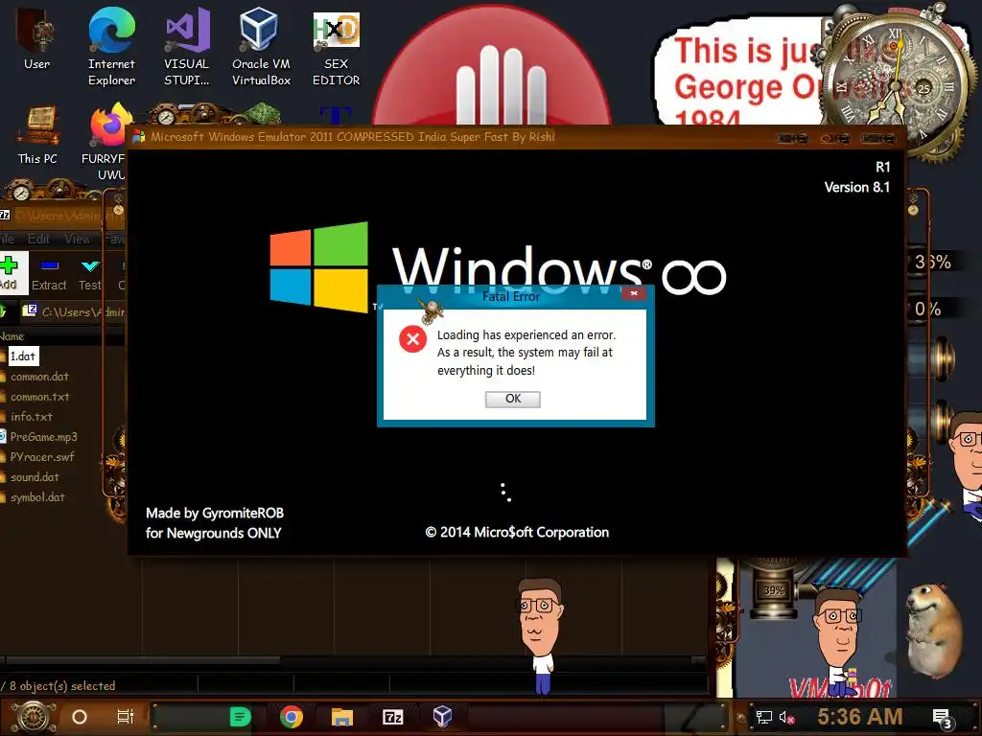Click the Test button in 7-Zip toolbar
982x736 pixels.
point(89,274)
